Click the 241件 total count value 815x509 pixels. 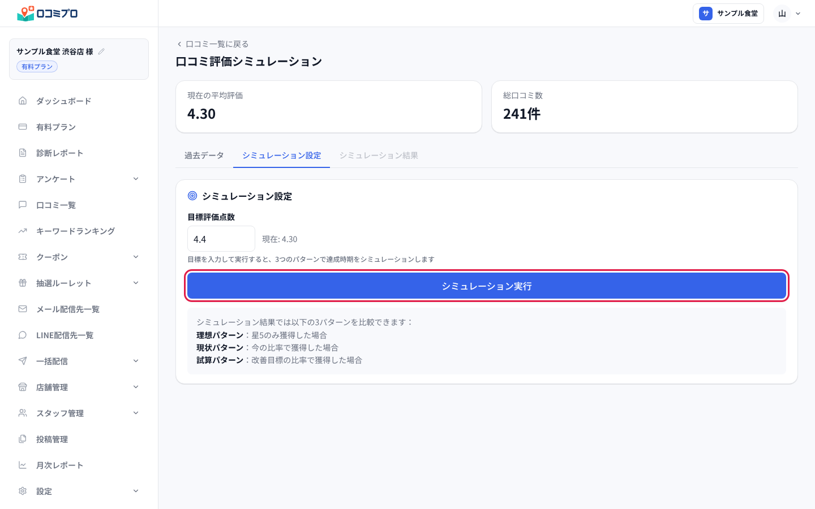522,114
